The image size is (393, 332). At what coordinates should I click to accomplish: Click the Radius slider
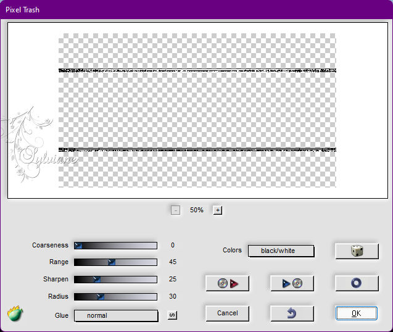point(115,297)
